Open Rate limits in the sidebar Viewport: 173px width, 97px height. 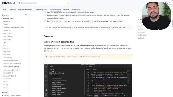(7, 55)
